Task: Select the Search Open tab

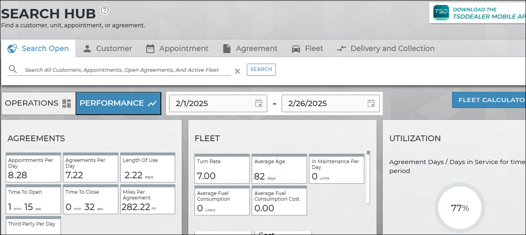Action: click(x=38, y=49)
